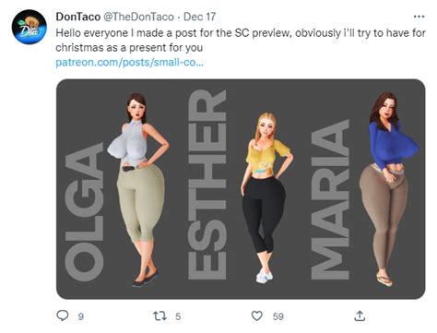This screenshot has height=333, width=437.
Task: Click the MARIA vertical text in image
Action: pos(330,199)
